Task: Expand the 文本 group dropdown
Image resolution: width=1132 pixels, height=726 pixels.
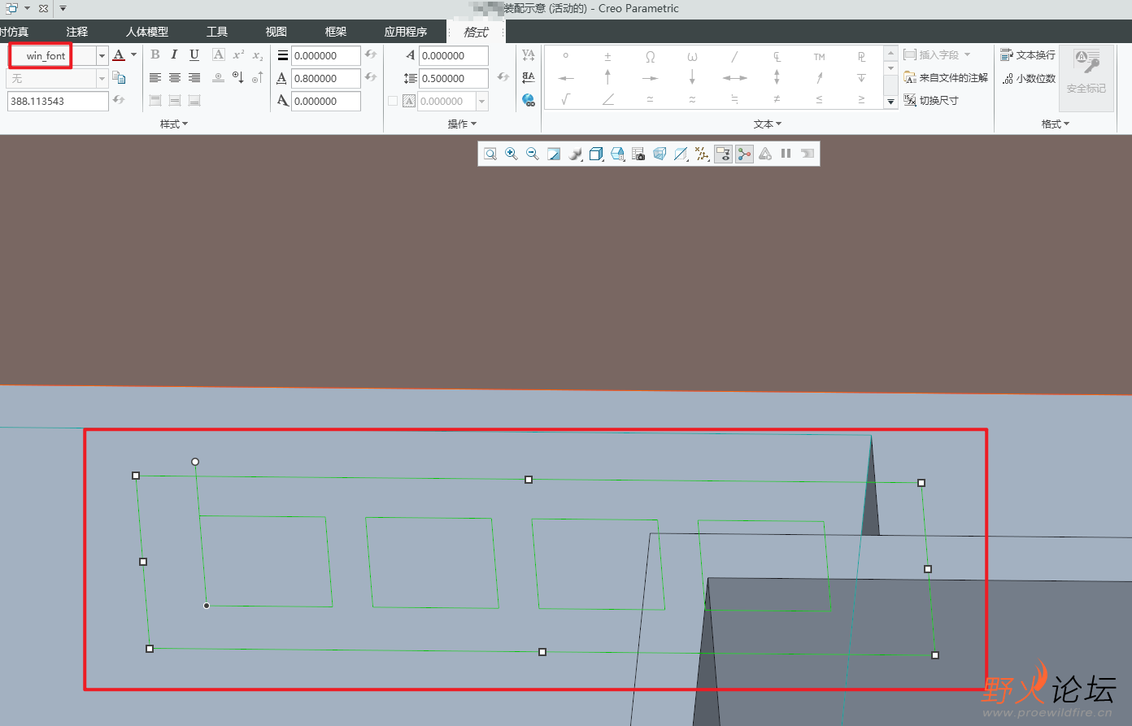Action: pyautogui.click(x=768, y=124)
